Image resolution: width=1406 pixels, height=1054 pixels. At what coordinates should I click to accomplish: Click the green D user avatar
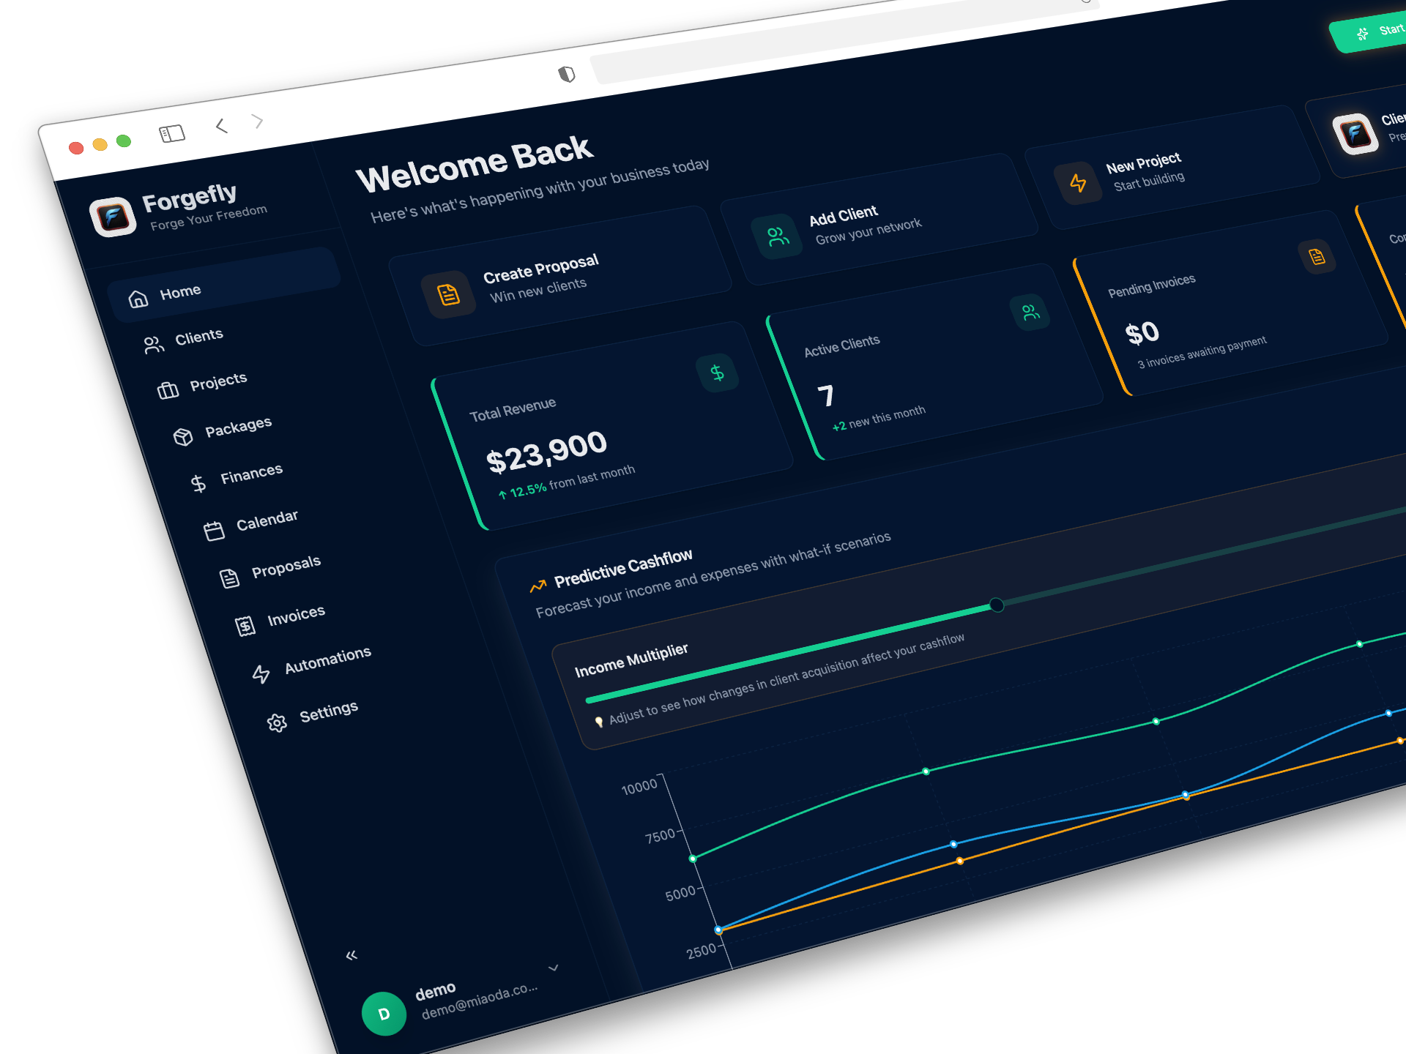(x=384, y=1014)
